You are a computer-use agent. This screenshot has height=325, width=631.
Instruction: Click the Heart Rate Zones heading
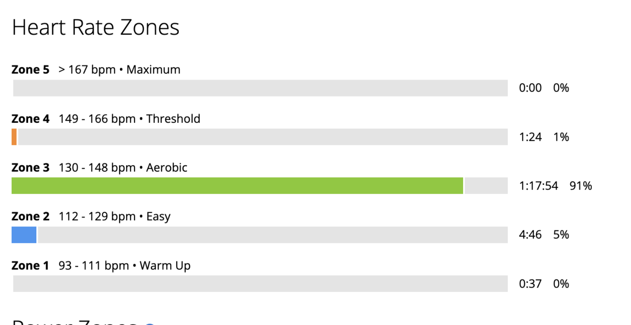coord(96,28)
